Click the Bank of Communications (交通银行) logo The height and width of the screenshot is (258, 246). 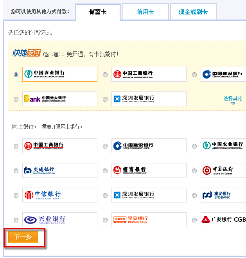59,170
